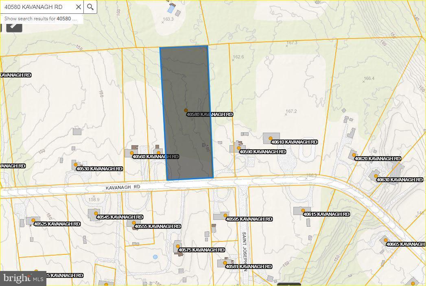Click the 40620 Kavanagh Rd address marker
The height and width of the screenshot is (286, 426).
pos(354,155)
